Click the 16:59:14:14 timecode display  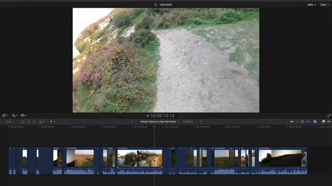click(162, 116)
